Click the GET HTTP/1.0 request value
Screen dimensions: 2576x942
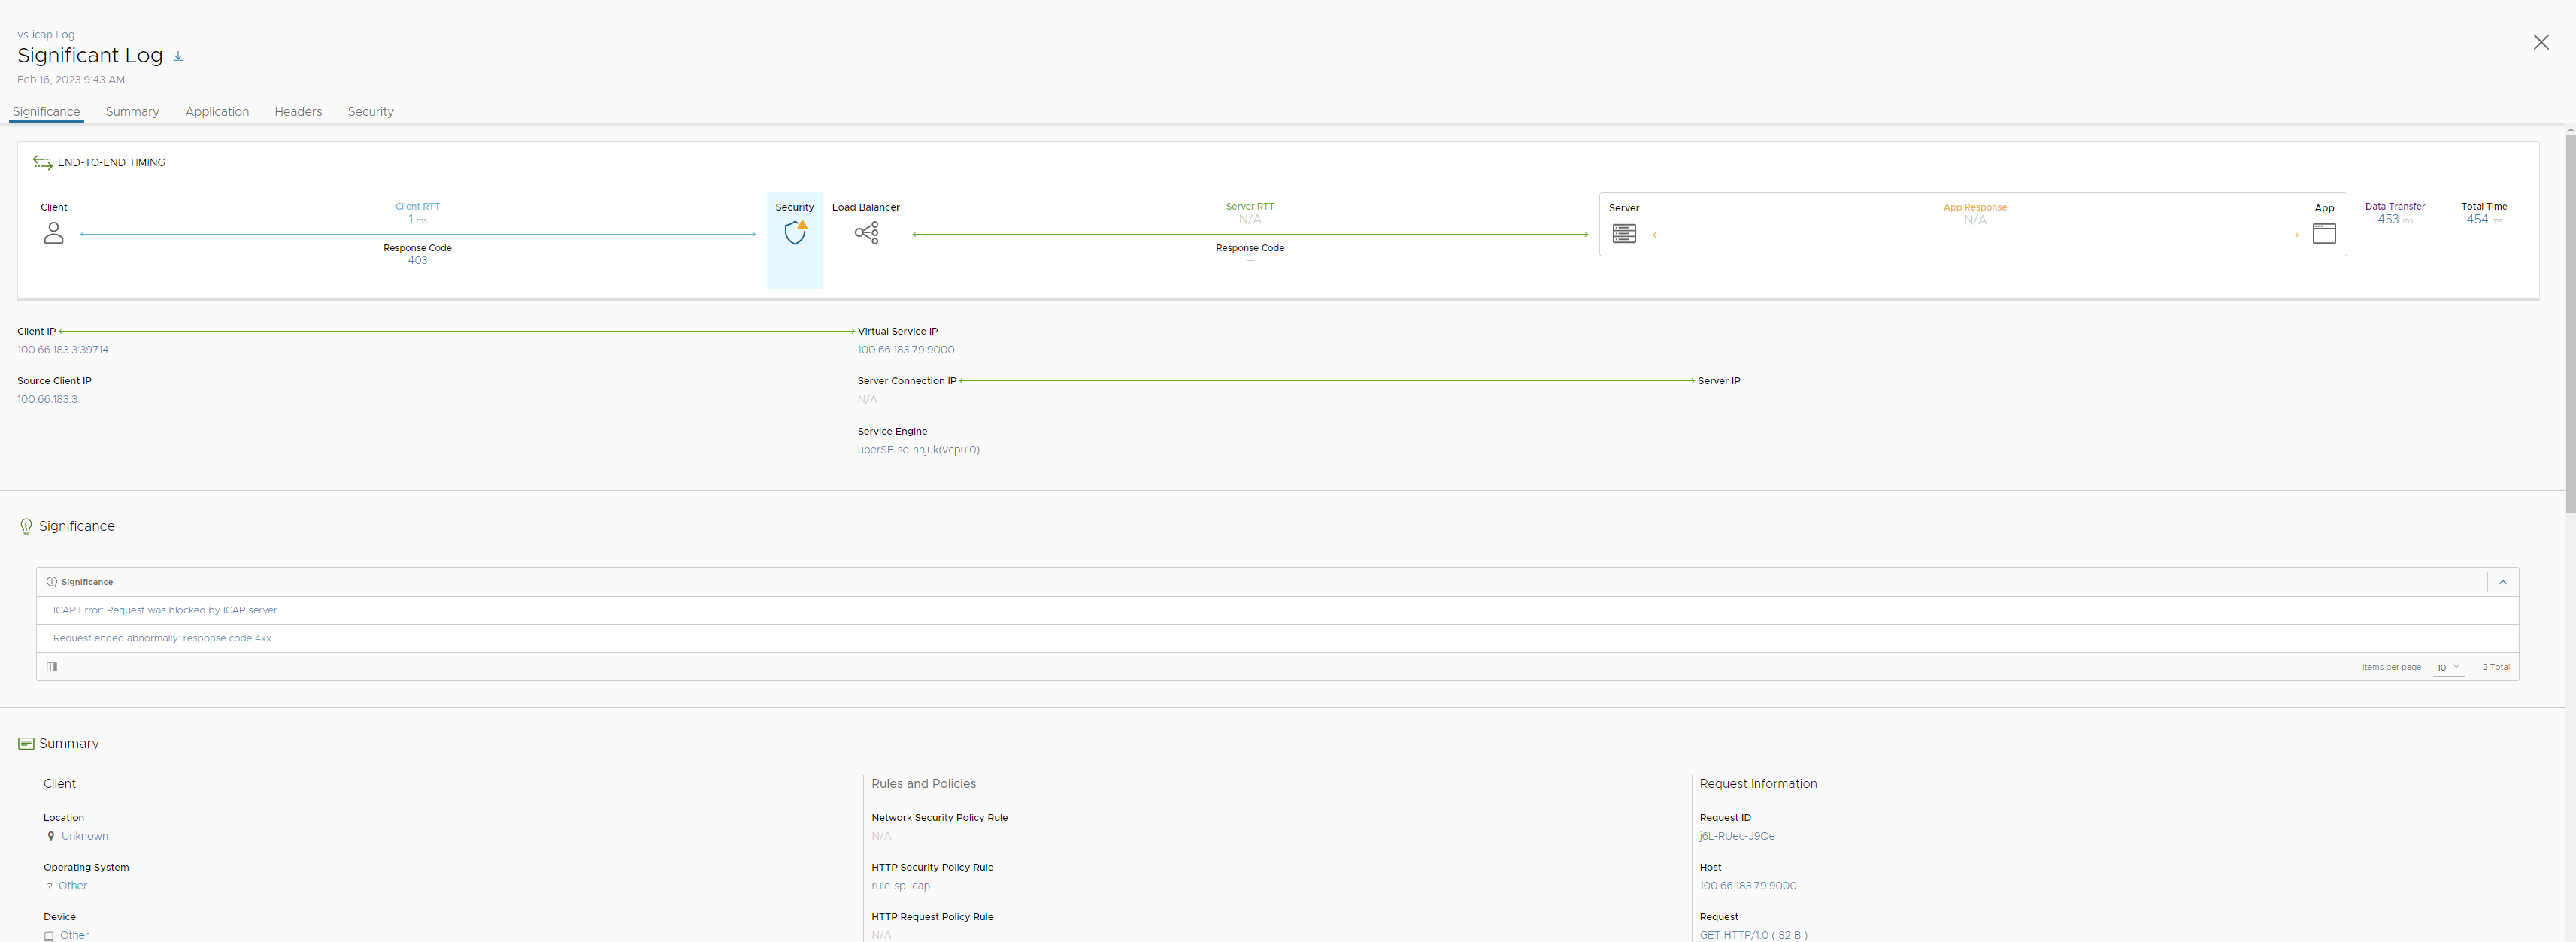[1753, 935]
